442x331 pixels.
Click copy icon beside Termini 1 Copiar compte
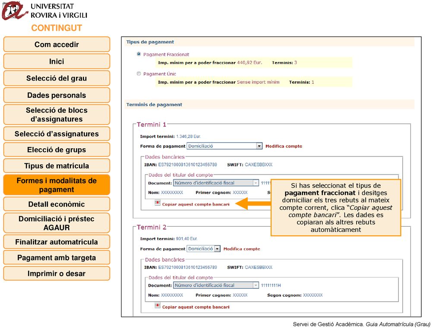[x=158, y=203]
